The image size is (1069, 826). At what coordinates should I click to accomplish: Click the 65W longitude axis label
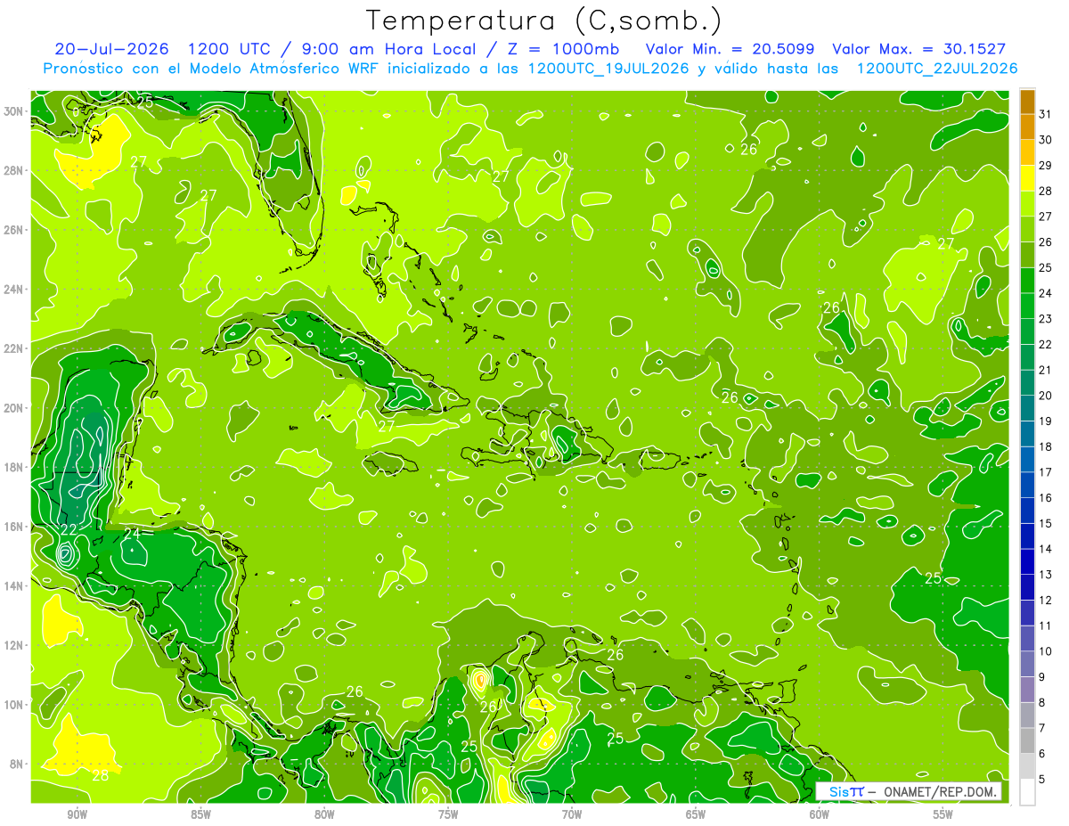coord(696,814)
